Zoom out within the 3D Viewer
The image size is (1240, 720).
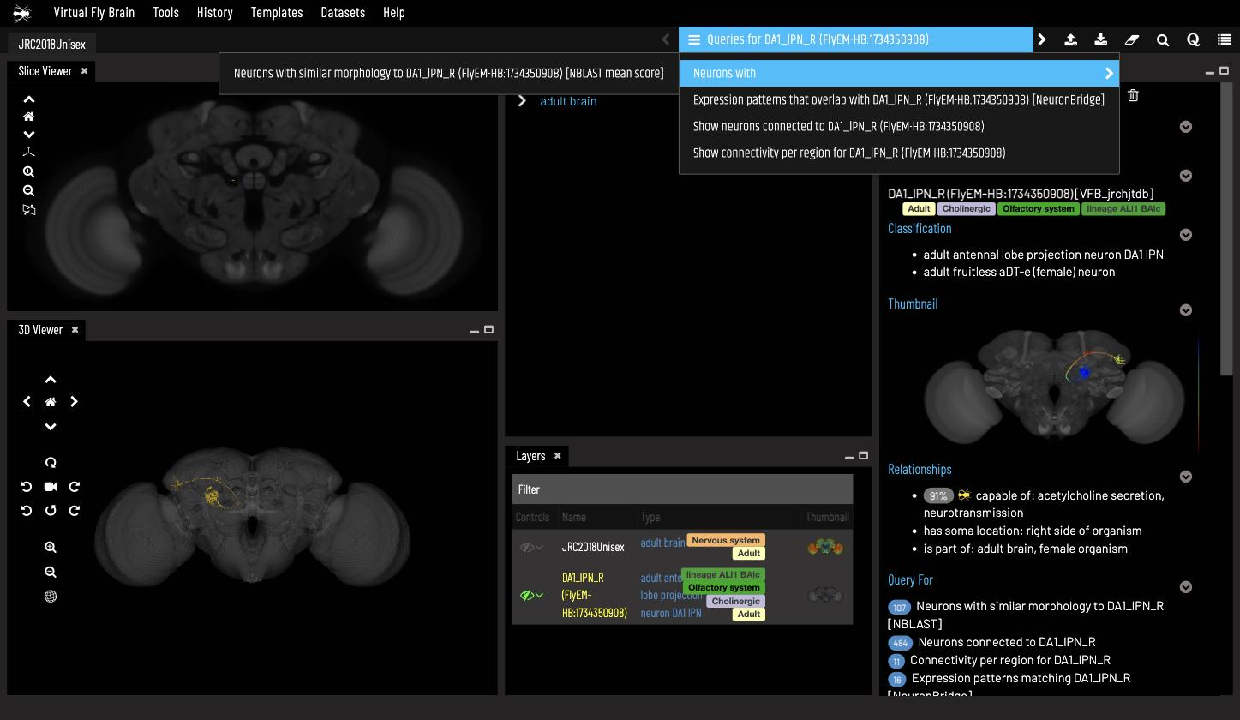tap(51, 572)
